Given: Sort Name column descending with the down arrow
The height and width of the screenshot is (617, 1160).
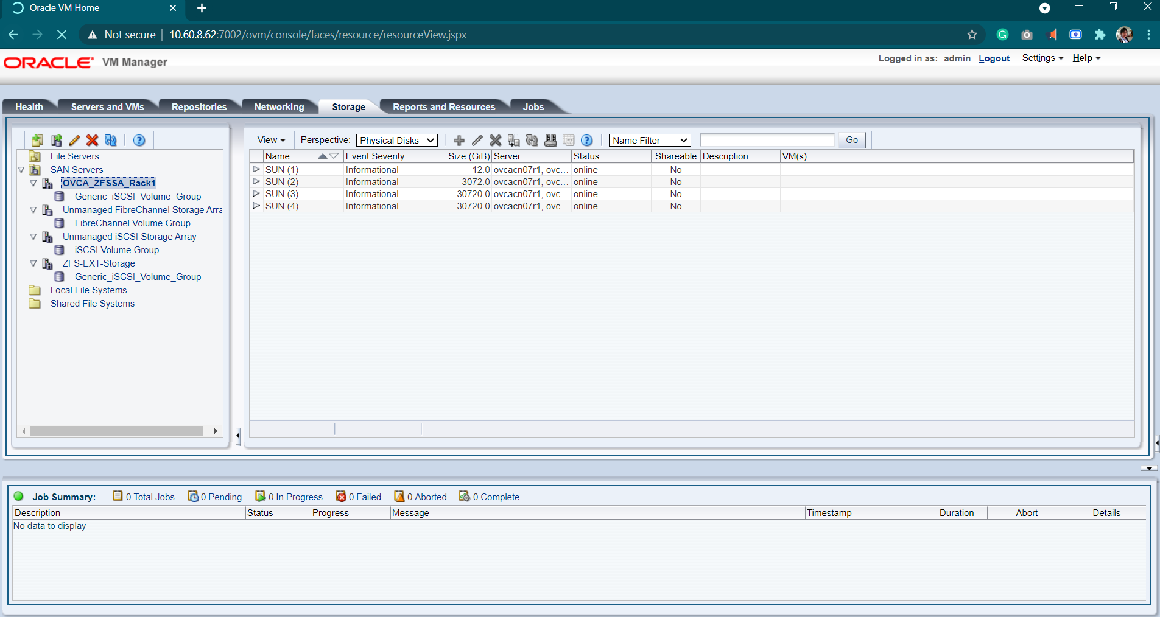Looking at the screenshot, I should pyautogui.click(x=334, y=156).
